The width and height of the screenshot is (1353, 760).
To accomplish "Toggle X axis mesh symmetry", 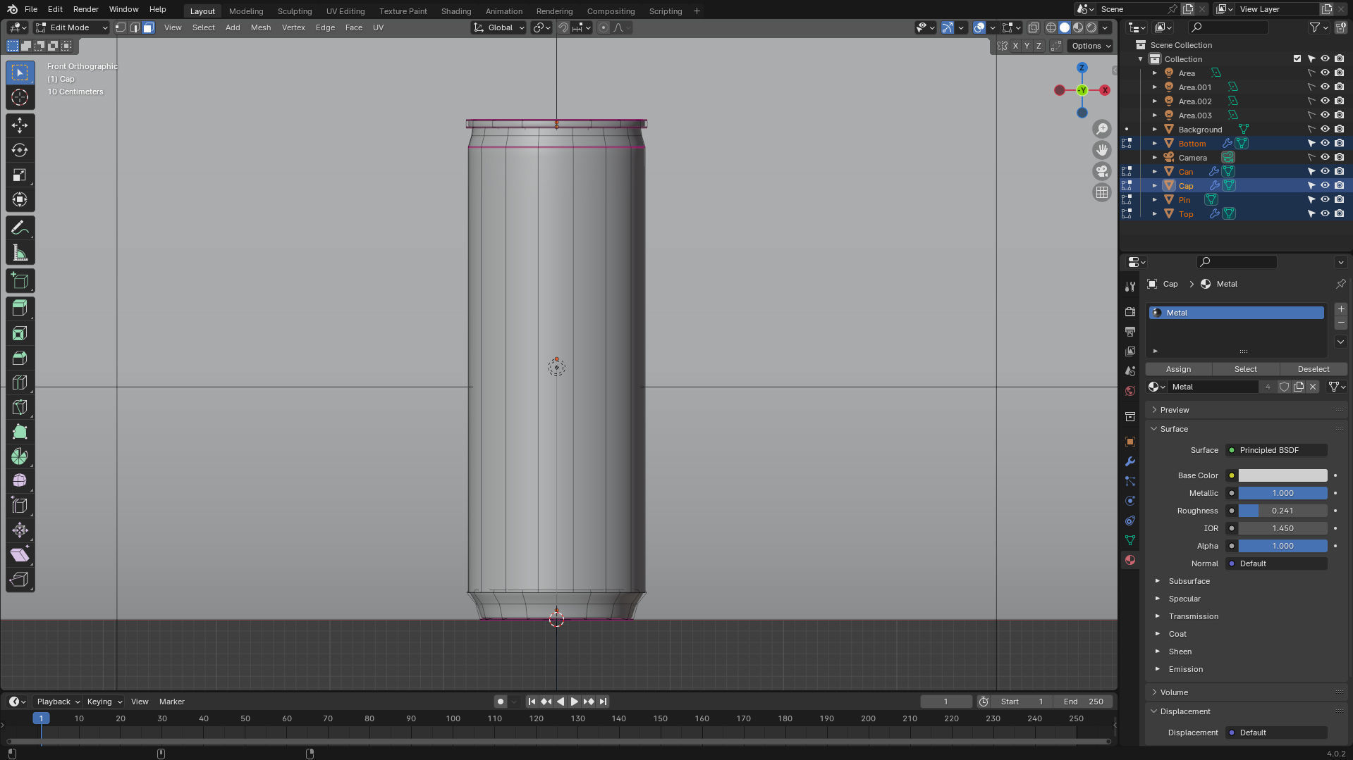I will coord(1015,46).
